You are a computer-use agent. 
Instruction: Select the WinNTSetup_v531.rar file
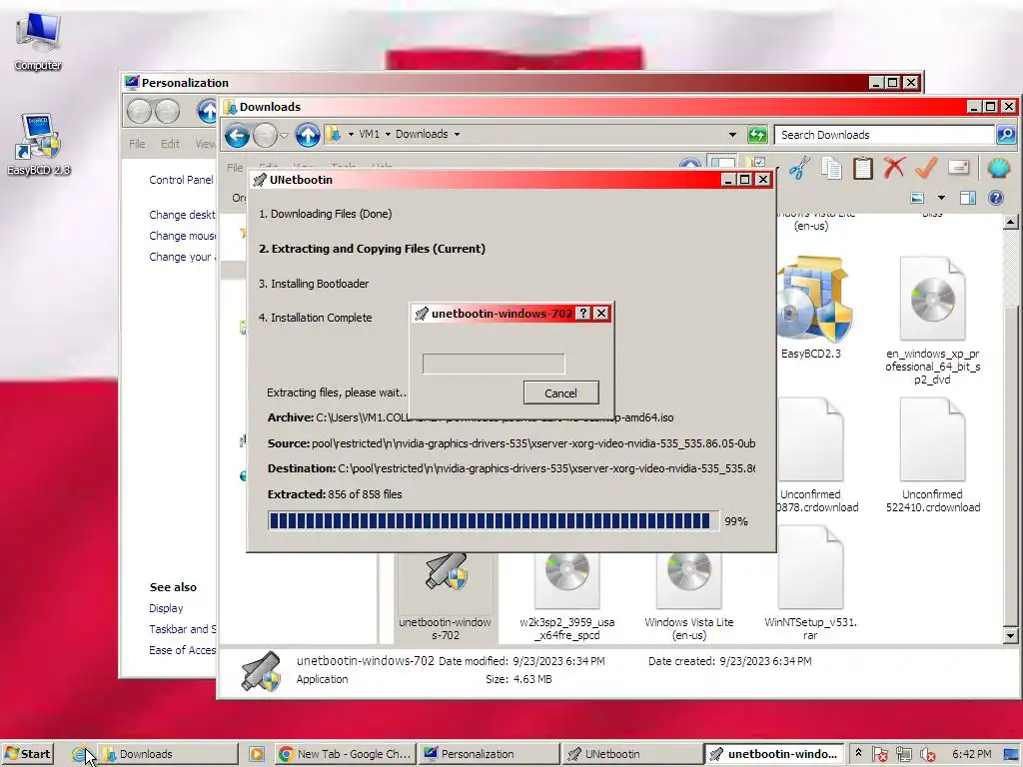[810, 583]
